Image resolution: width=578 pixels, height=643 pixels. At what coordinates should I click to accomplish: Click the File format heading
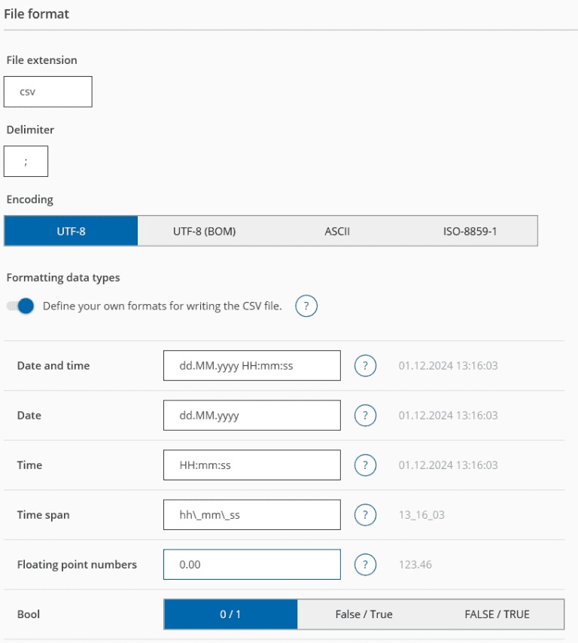(x=36, y=14)
